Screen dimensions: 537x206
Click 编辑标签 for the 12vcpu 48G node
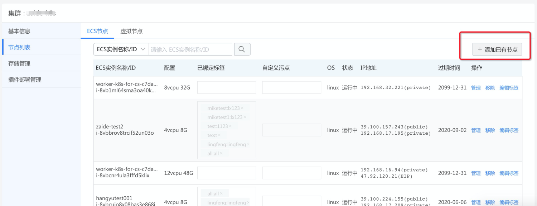(x=509, y=173)
